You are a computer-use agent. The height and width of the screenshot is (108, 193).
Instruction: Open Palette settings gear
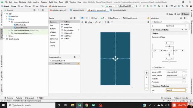click(x=74, y=18)
